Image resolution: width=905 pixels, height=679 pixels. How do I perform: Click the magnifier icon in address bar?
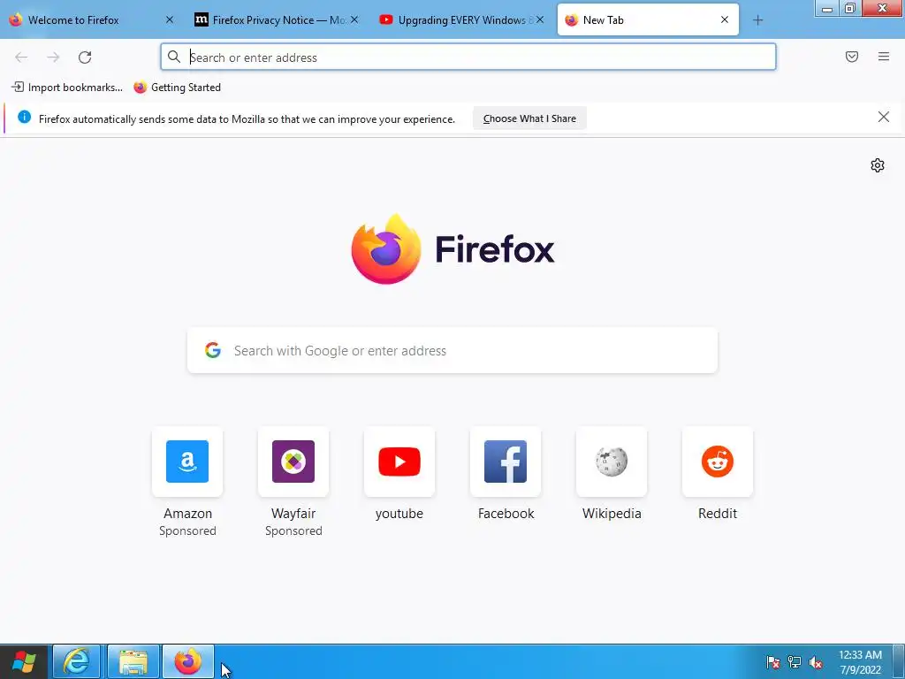[x=174, y=57]
